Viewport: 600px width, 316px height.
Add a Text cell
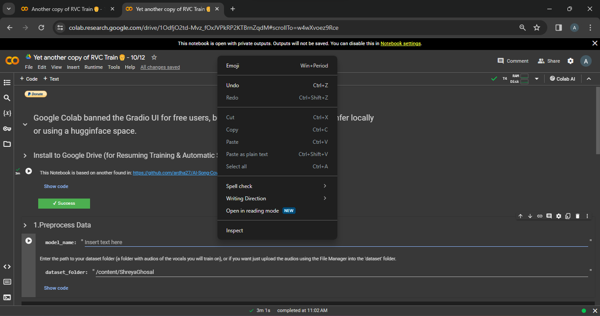(51, 79)
